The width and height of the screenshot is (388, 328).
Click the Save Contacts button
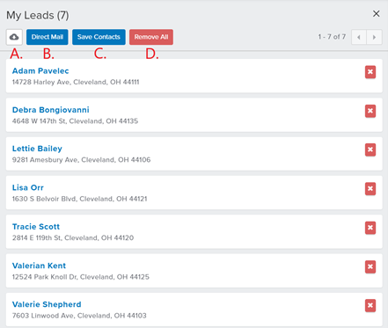coord(99,37)
